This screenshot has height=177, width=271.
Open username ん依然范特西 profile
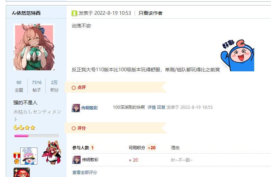pyautogui.click(x=26, y=13)
